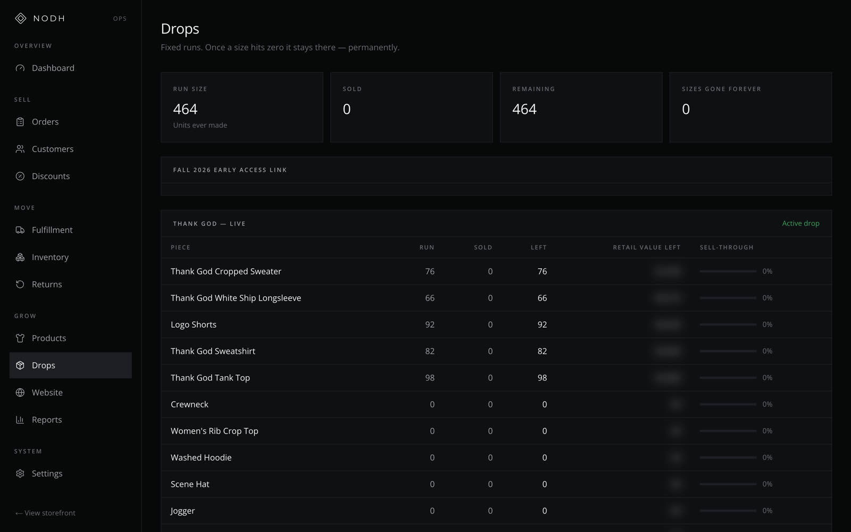This screenshot has width=851, height=532.
Task: Follow the View storefront link
Action: point(45,513)
